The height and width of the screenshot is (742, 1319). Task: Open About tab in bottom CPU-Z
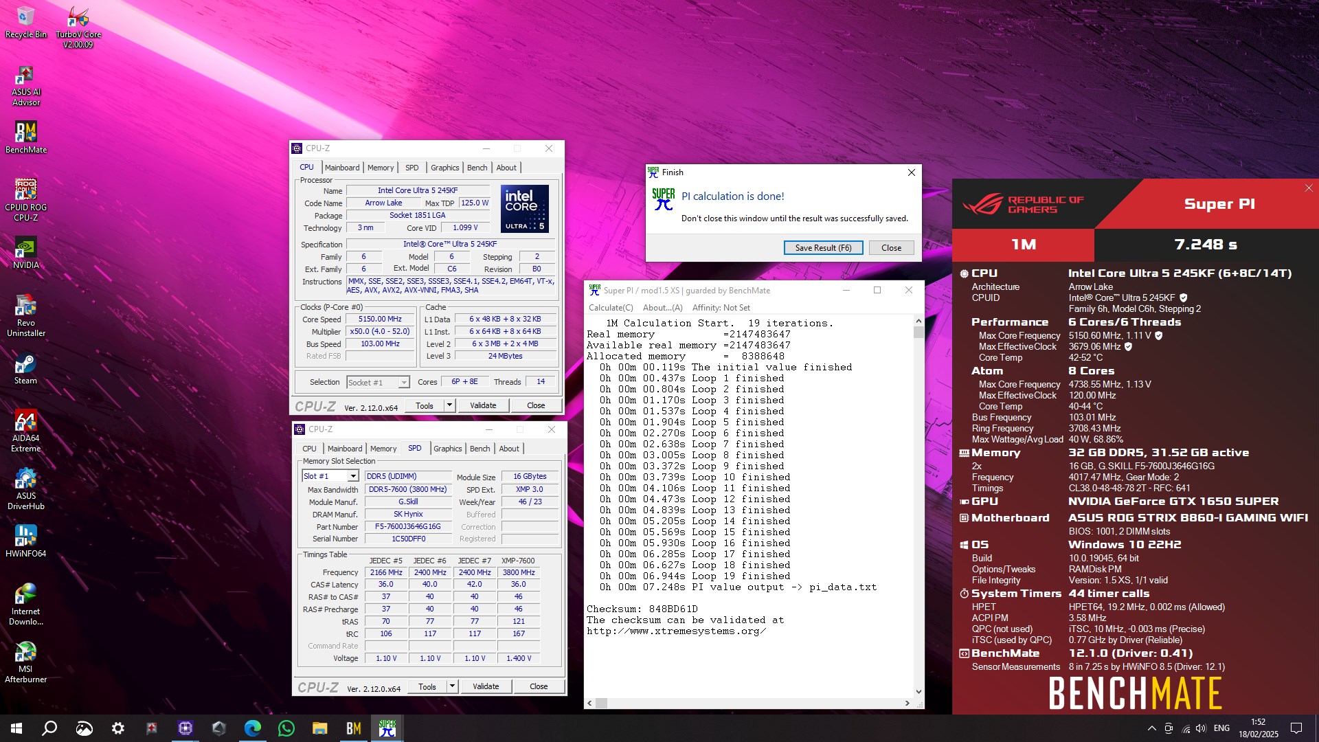pyautogui.click(x=509, y=449)
